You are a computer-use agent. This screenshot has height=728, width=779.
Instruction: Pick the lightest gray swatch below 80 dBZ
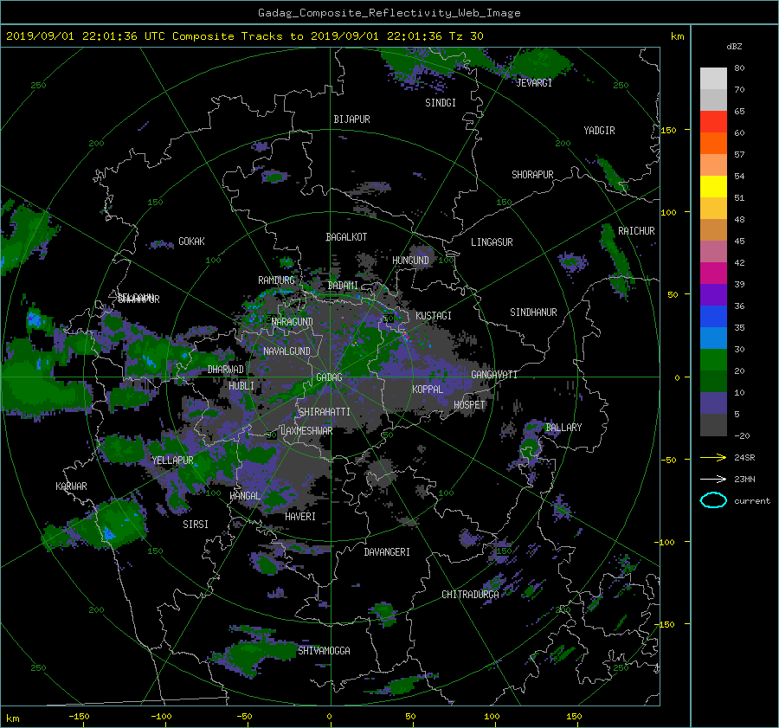(713, 79)
